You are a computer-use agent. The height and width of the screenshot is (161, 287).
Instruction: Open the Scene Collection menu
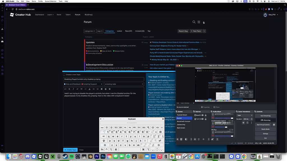point(50,1)
